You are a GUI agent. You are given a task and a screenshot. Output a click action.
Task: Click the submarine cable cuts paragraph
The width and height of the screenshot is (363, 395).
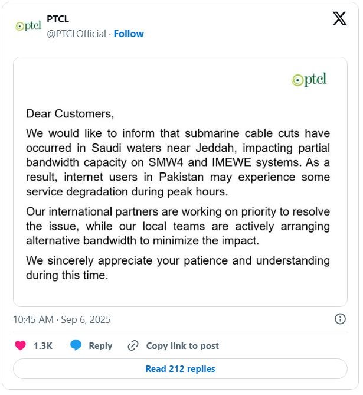(178, 162)
